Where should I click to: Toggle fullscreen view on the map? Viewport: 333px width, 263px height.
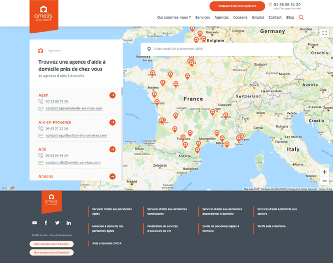point(325,33)
